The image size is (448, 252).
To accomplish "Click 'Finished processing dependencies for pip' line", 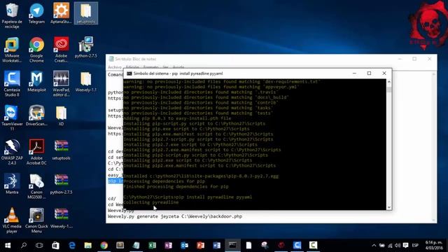I will [176, 187].
